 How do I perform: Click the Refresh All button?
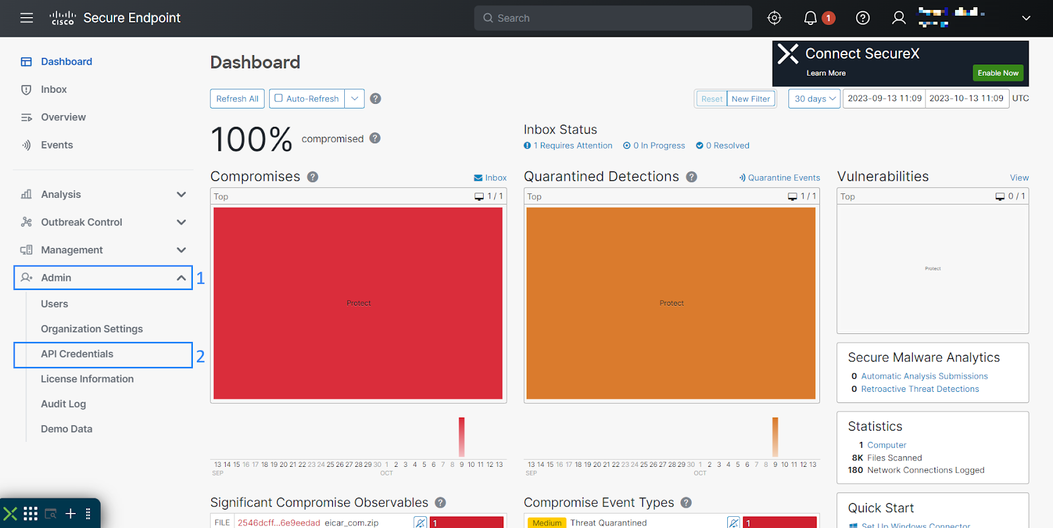[x=237, y=99]
